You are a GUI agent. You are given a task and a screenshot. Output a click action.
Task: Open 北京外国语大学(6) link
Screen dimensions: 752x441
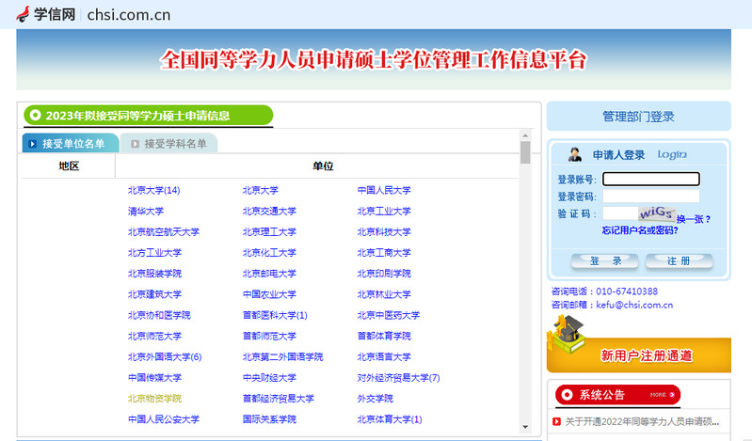pyautogui.click(x=165, y=357)
